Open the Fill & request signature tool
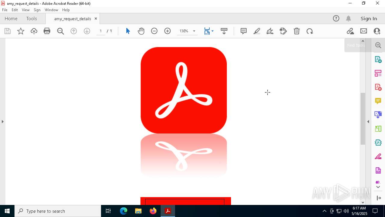 [283, 31]
